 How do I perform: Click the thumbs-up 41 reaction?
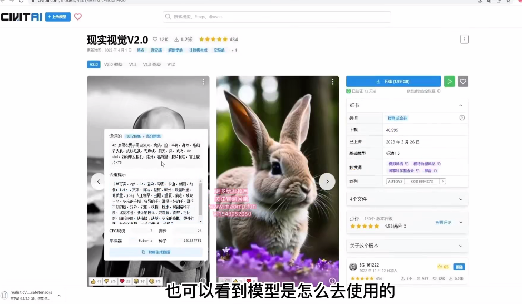click(96, 281)
